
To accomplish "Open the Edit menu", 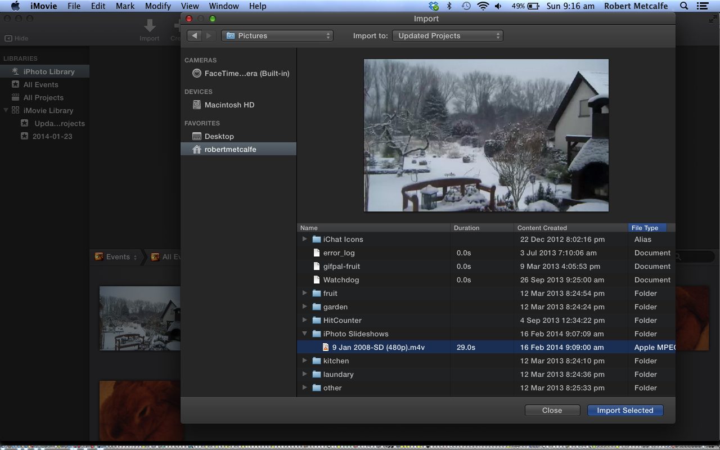I will (x=98, y=6).
